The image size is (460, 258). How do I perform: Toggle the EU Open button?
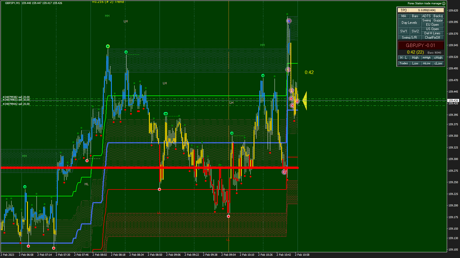[432, 25]
